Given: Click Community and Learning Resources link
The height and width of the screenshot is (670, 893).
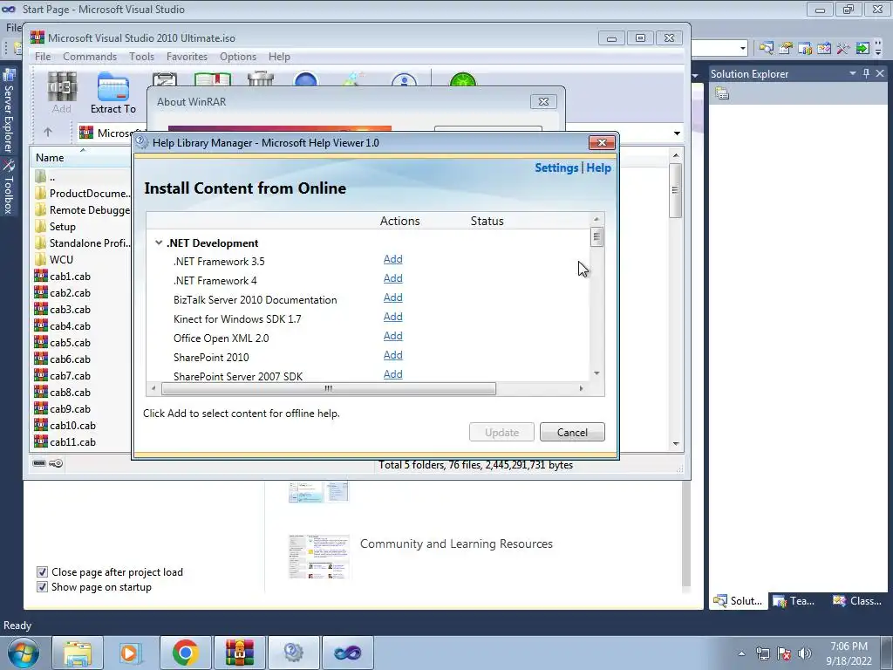Looking at the screenshot, I should pyautogui.click(x=456, y=544).
